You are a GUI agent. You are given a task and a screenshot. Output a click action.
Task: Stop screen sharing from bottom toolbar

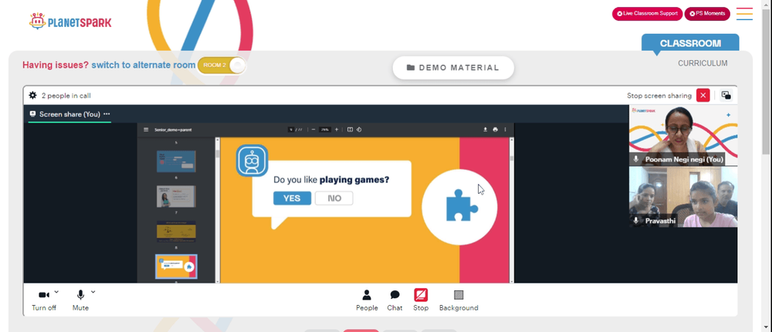click(x=421, y=300)
